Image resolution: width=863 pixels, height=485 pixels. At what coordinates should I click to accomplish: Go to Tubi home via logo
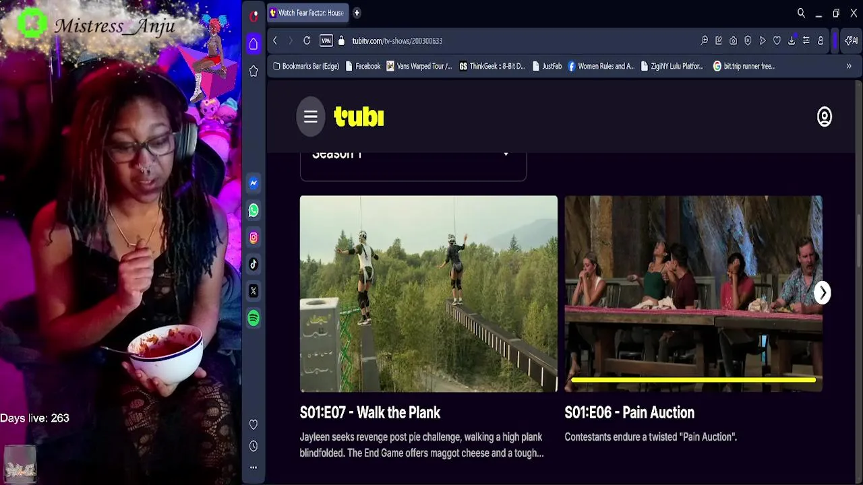359,117
